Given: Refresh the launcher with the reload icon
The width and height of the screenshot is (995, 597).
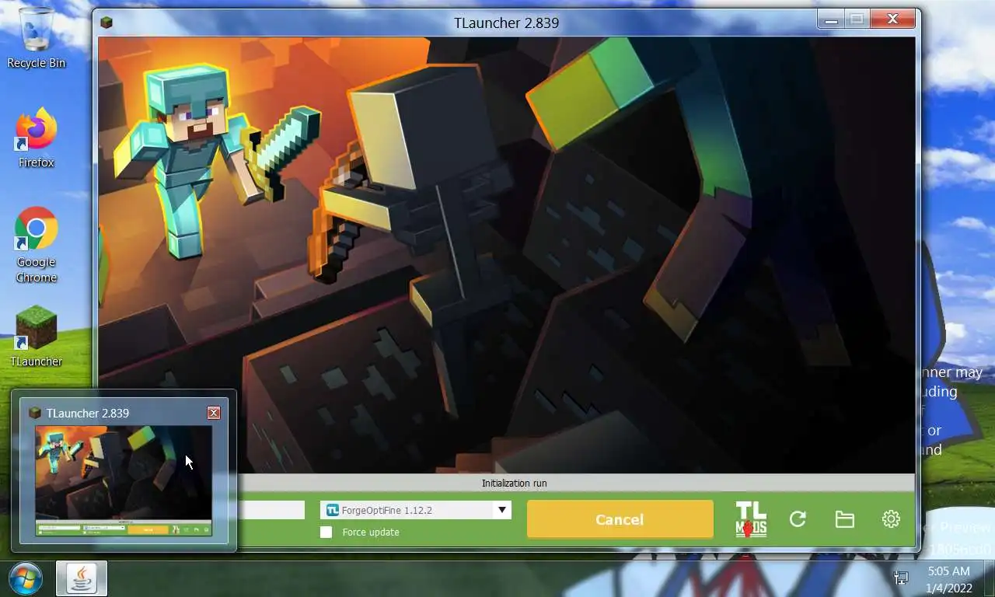Looking at the screenshot, I should pyautogui.click(x=798, y=519).
